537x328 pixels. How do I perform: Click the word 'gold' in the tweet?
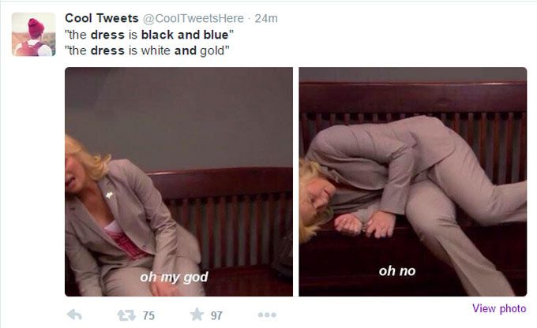(212, 50)
